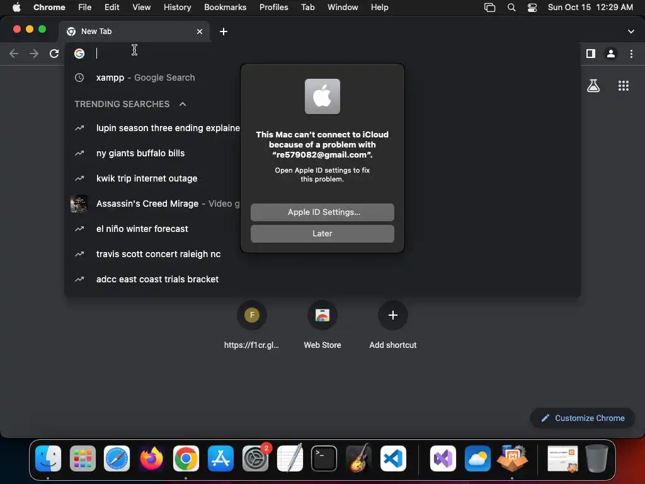Click the date and time in menu bar

(590, 7)
